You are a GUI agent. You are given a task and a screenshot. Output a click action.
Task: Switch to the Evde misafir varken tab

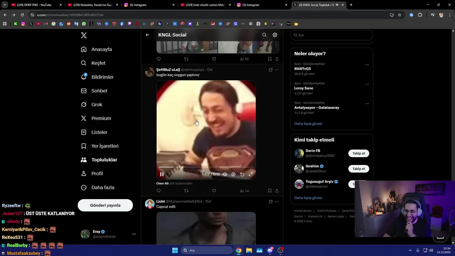(x=205, y=5)
